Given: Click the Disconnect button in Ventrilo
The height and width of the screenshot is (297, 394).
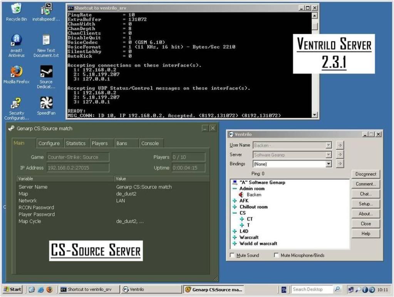Looking at the screenshot, I should tap(365, 174).
